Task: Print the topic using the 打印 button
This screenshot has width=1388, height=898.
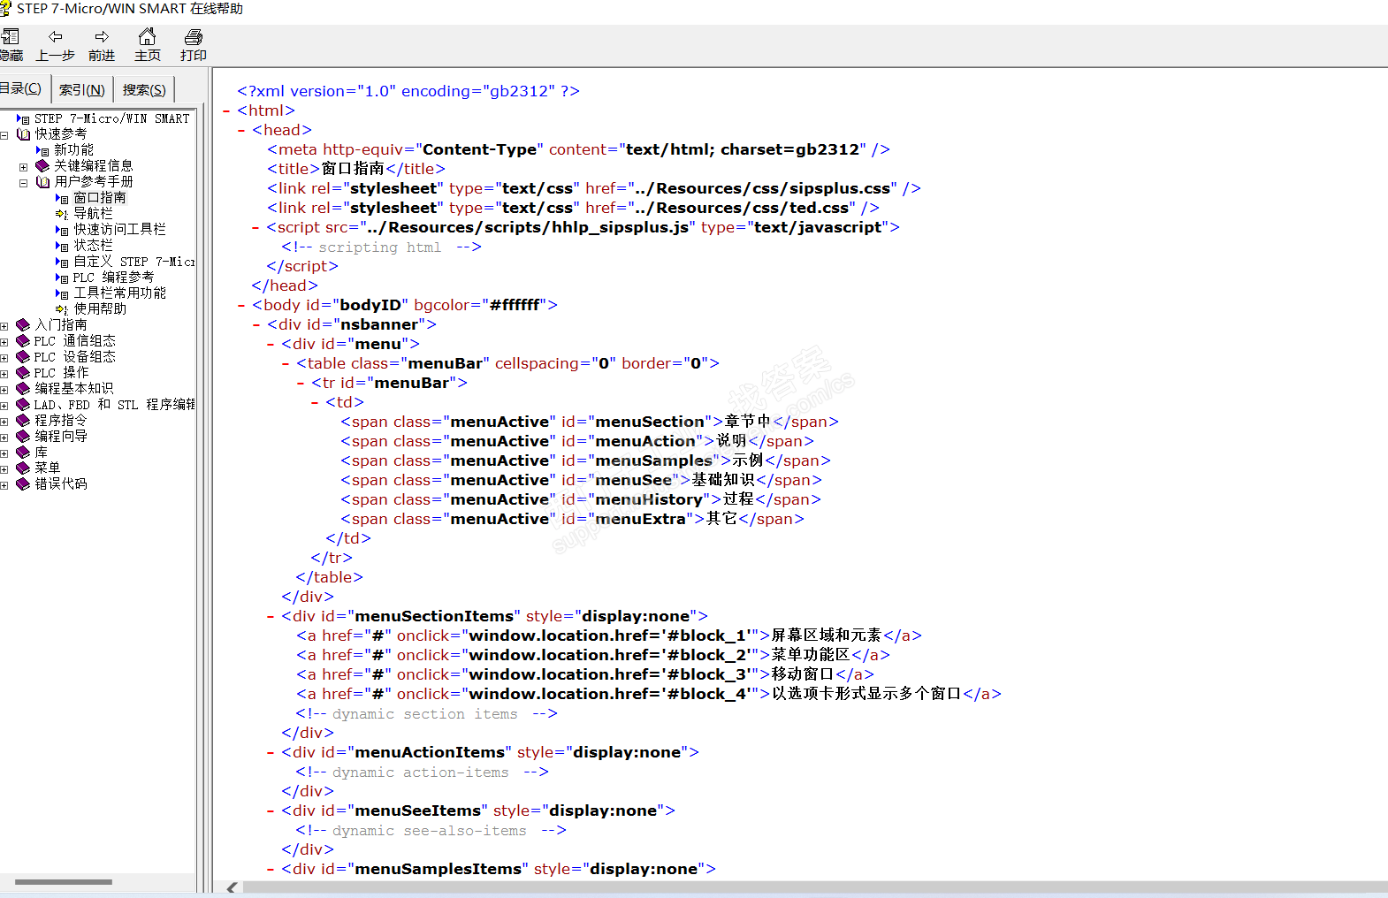Action: point(194,44)
